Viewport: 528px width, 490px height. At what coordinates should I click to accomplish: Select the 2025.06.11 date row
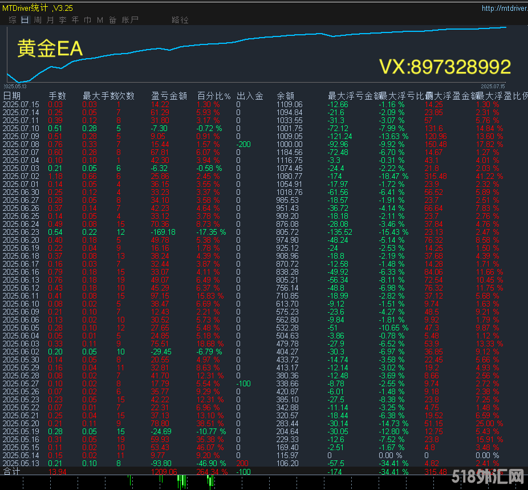pyautogui.click(x=21, y=296)
